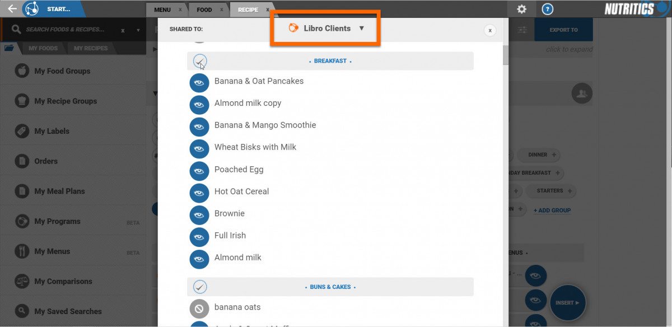This screenshot has height=327, width=672.
Task: Open the settings gear icon
Action: click(521, 9)
